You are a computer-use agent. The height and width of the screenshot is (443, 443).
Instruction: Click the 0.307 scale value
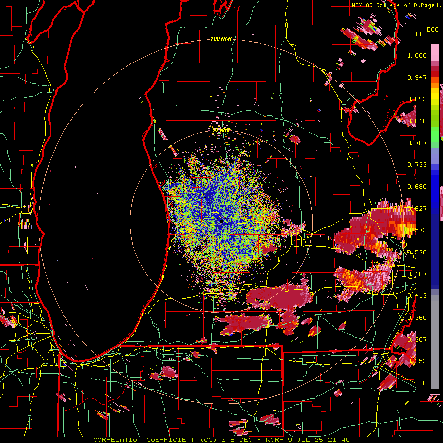[417, 339]
